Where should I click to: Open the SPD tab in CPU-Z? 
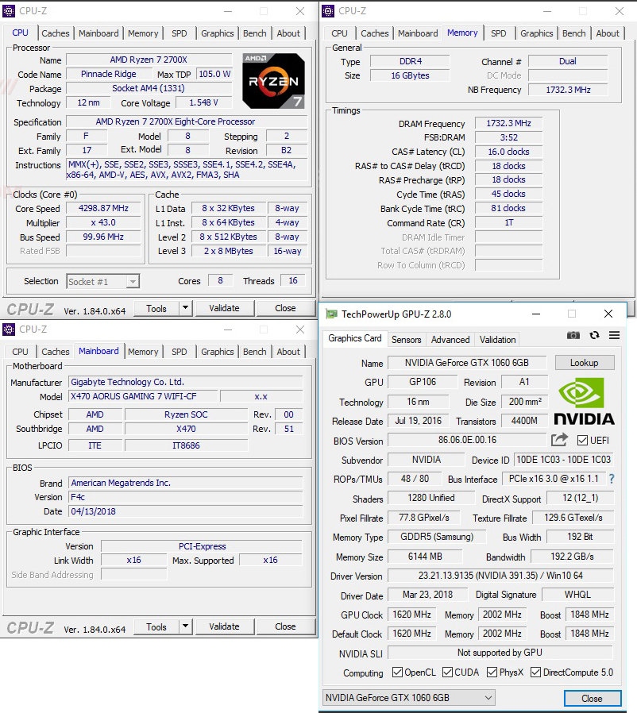(x=179, y=33)
